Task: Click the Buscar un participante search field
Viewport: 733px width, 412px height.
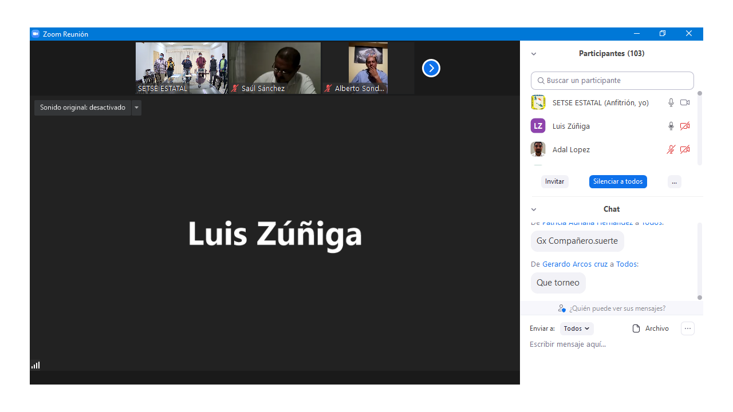Action: pos(612,81)
